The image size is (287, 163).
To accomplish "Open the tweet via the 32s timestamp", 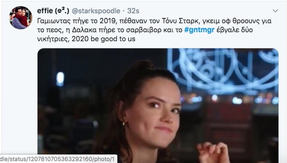I will [x=133, y=11].
